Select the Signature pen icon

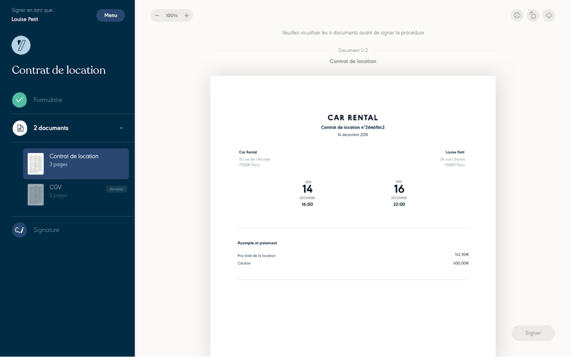(x=19, y=230)
